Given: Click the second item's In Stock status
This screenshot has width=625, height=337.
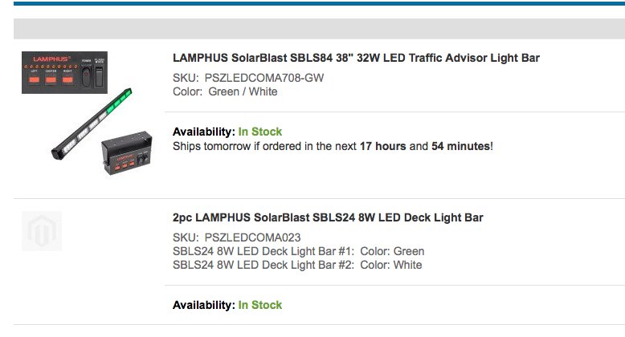Looking at the screenshot, I should click(260, 305).
